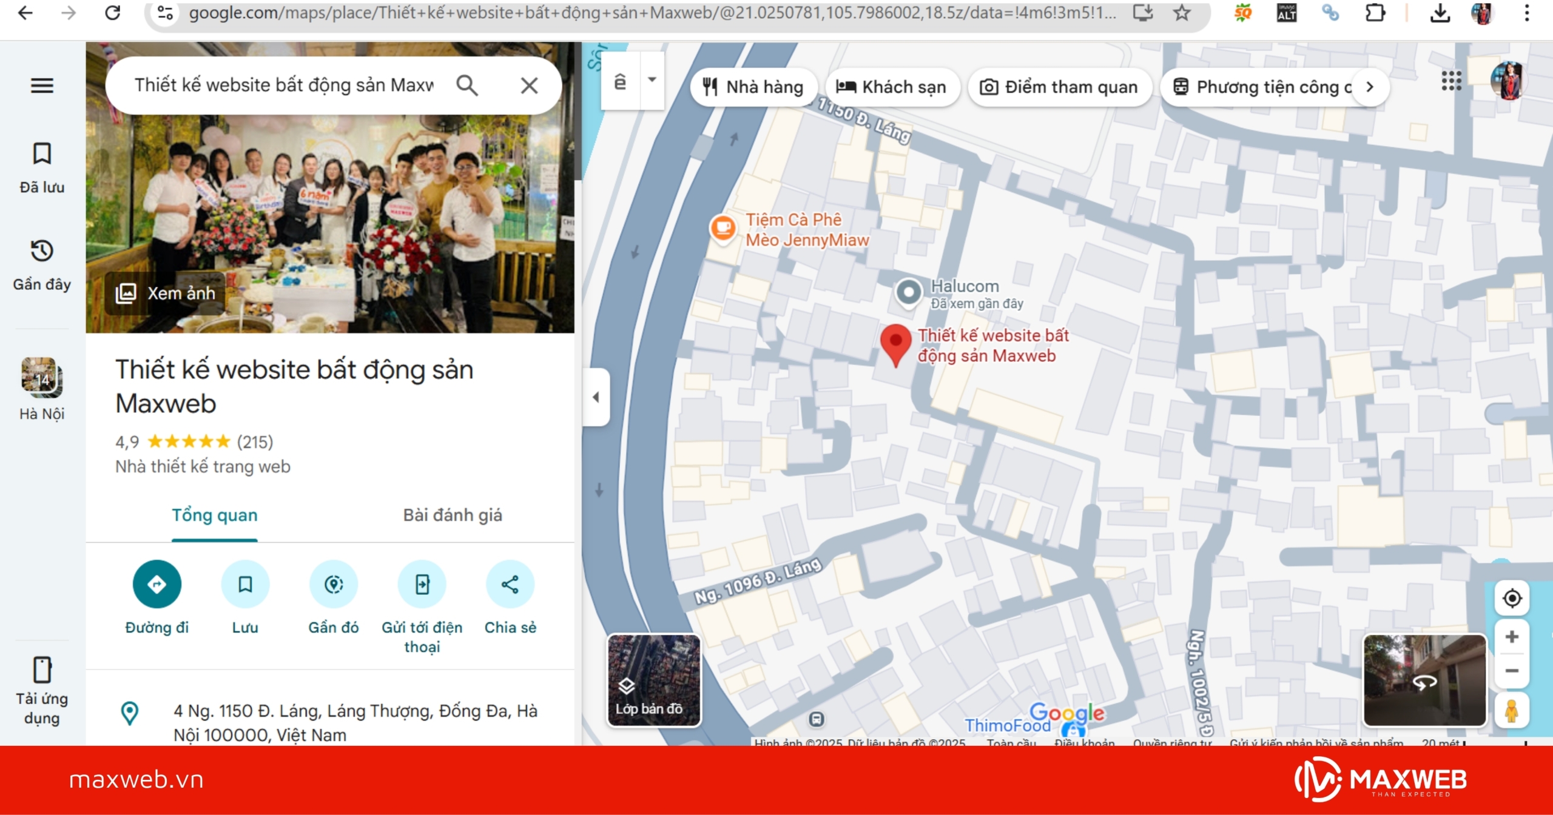Reload the Google Maps page
The height and width of the screenshot is (815, 1553).
113,13
